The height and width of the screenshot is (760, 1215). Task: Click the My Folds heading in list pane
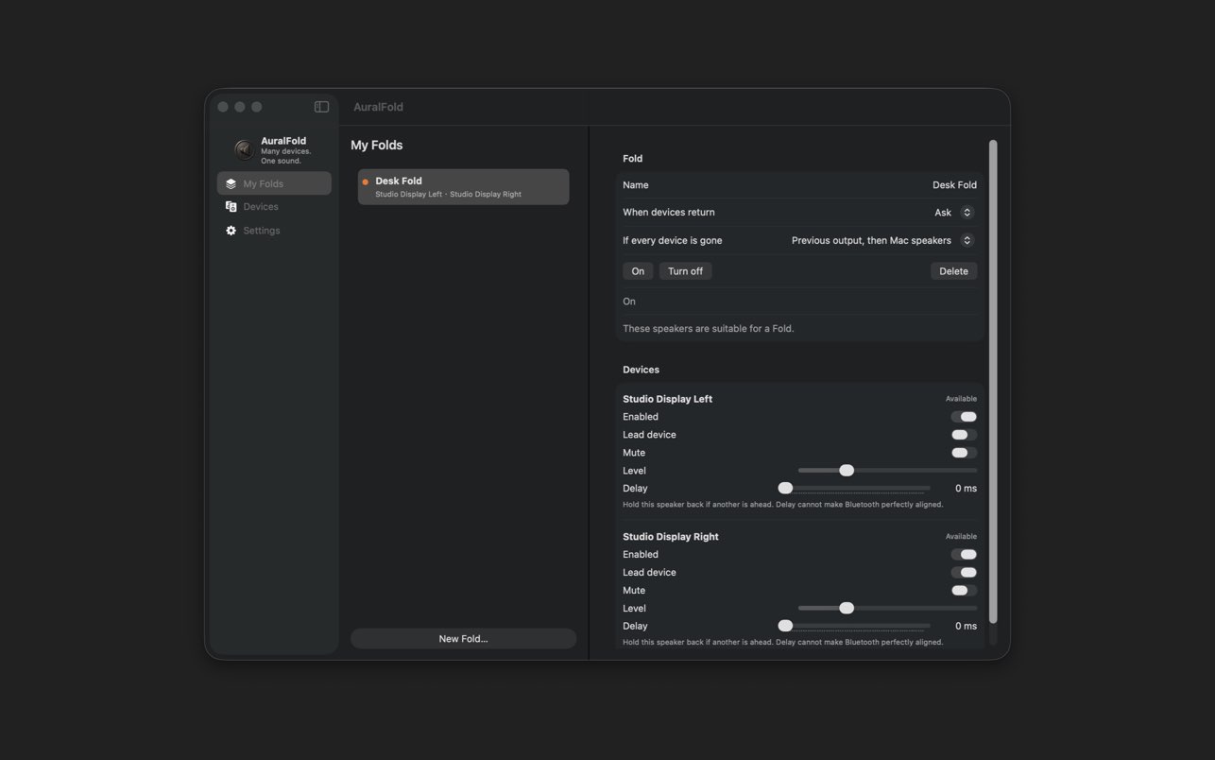[376, 145]
